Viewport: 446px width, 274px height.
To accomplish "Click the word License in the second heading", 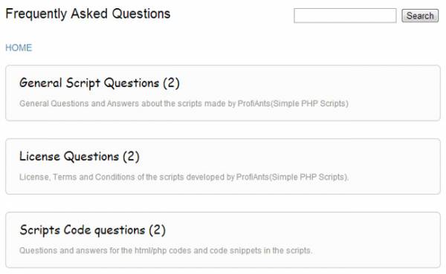I will coord(39,157).
